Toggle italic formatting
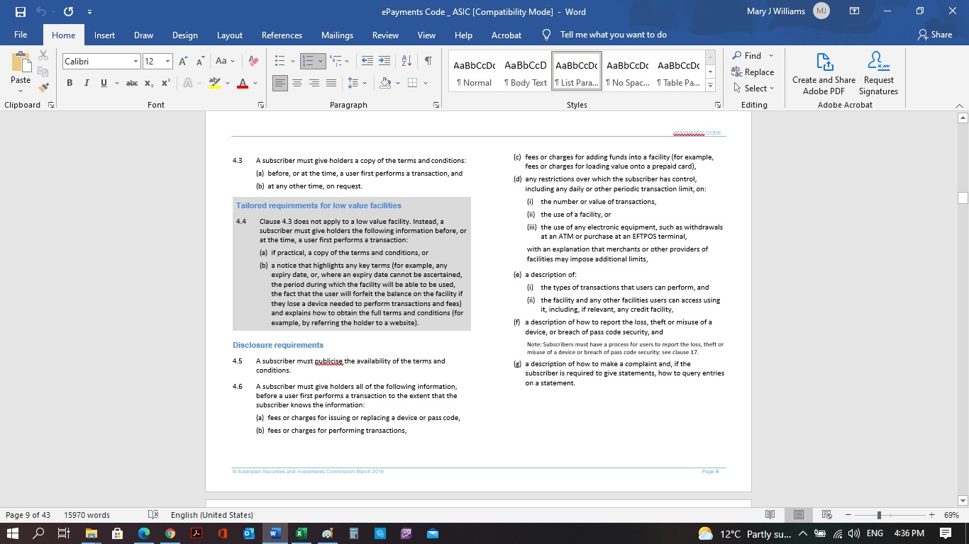Screen dimensions: 969x544 pos(86,83)
